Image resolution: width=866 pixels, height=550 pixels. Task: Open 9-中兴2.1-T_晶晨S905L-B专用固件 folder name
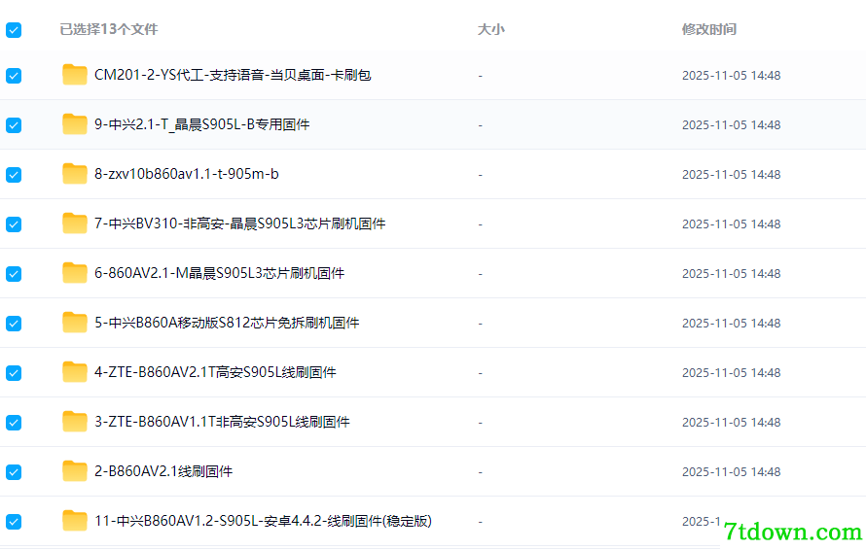[202, 124]
